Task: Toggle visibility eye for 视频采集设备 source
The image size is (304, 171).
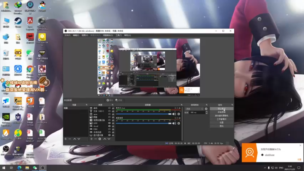Action: click(109, 120)
